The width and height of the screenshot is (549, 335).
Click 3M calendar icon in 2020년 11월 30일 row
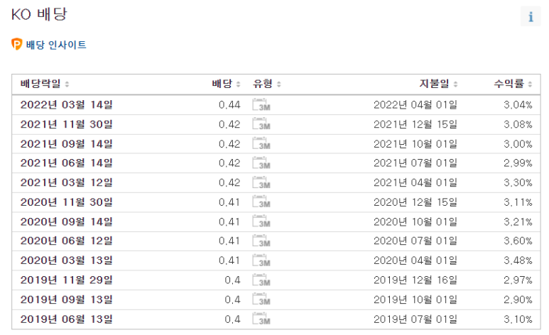(261, 202)
